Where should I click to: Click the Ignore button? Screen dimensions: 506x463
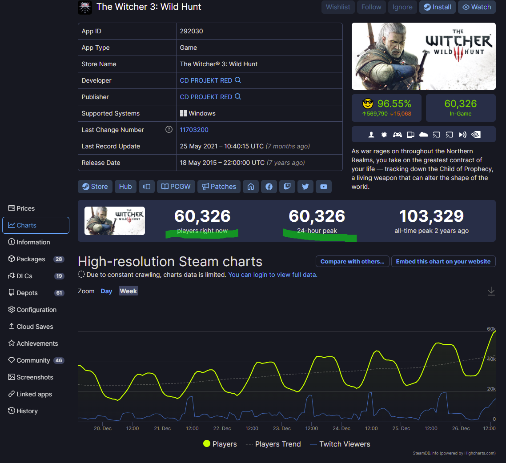402,7
